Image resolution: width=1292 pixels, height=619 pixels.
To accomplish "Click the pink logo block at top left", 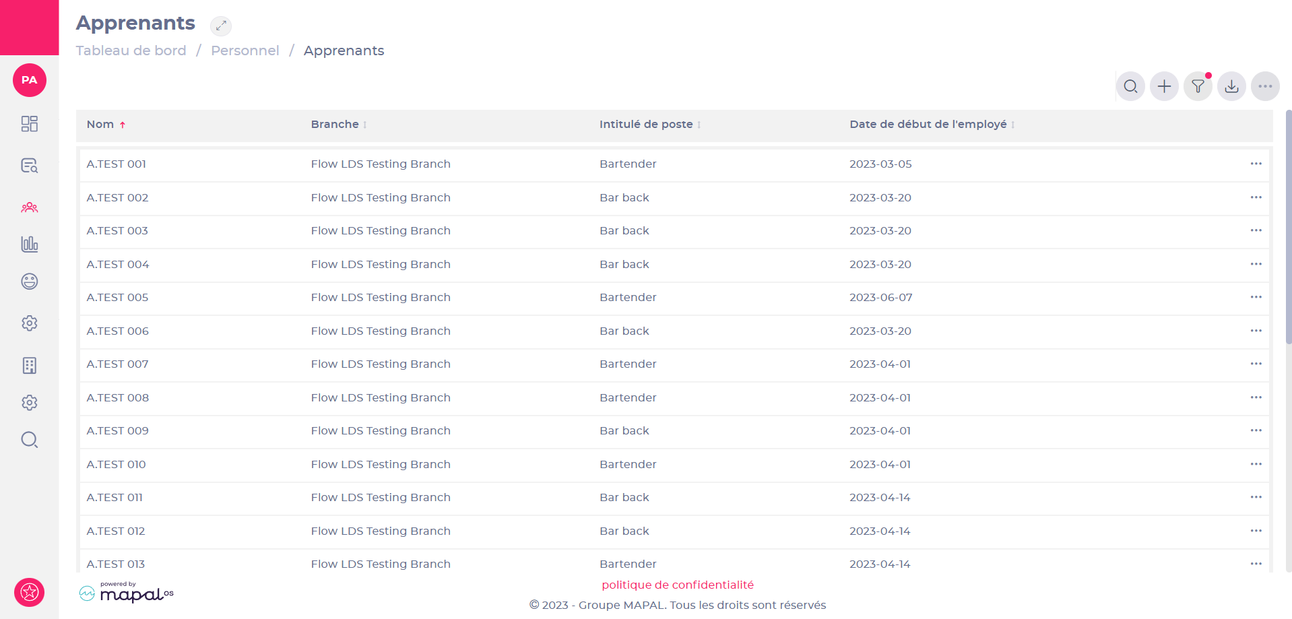I will click(30, 28).
